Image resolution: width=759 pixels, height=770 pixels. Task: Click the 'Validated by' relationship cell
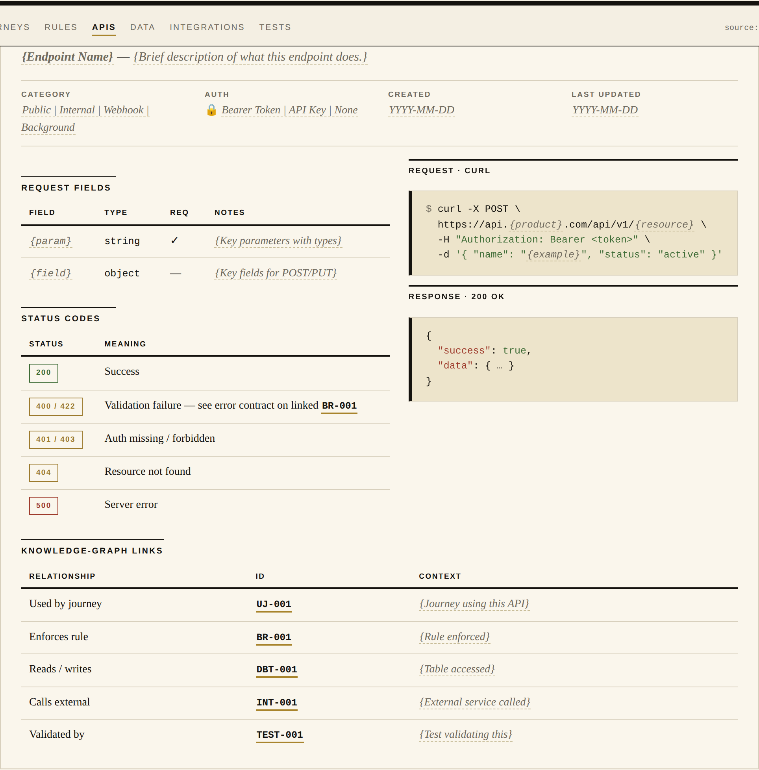57,735
